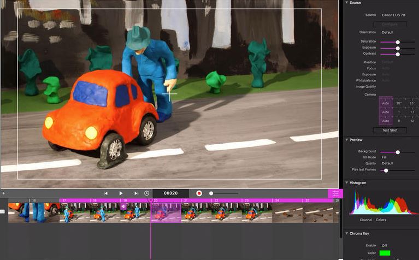
Task: Click the plus icon above the timeline
Action: coord(3,193)
